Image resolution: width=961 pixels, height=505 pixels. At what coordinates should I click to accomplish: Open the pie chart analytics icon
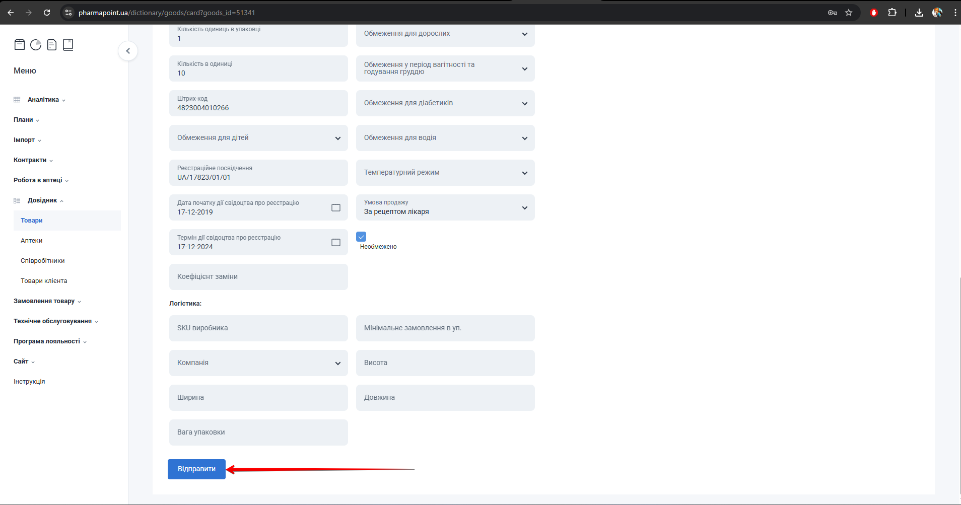click(36, 45)
